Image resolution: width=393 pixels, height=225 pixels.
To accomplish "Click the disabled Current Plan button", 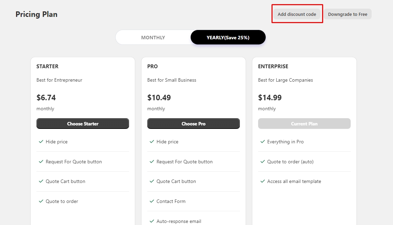I will [304, 124].
